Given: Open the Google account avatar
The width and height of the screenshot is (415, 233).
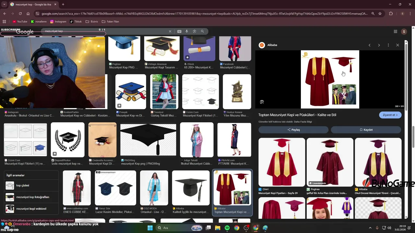Looking at the screenshot, I should click(x=404, y=31).
